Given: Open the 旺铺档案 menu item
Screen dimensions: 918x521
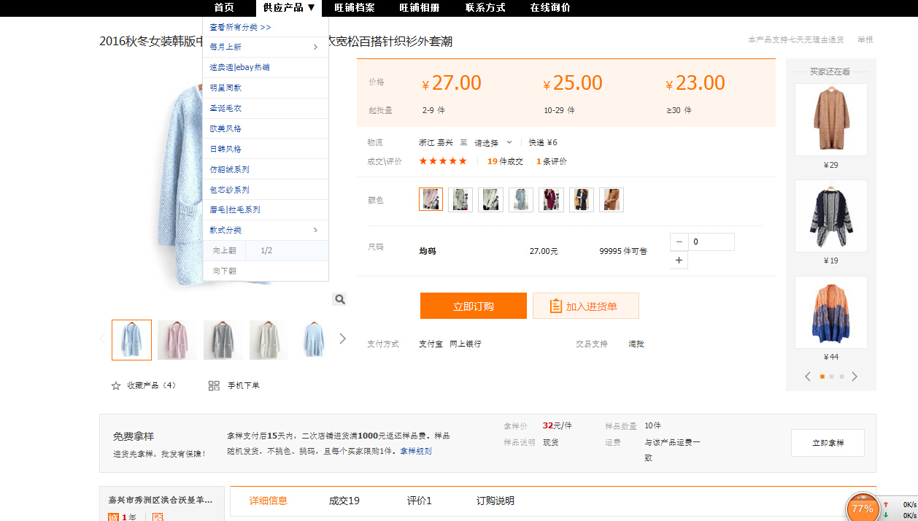Looking at the screenshot, I should click(x=355, y=8).
